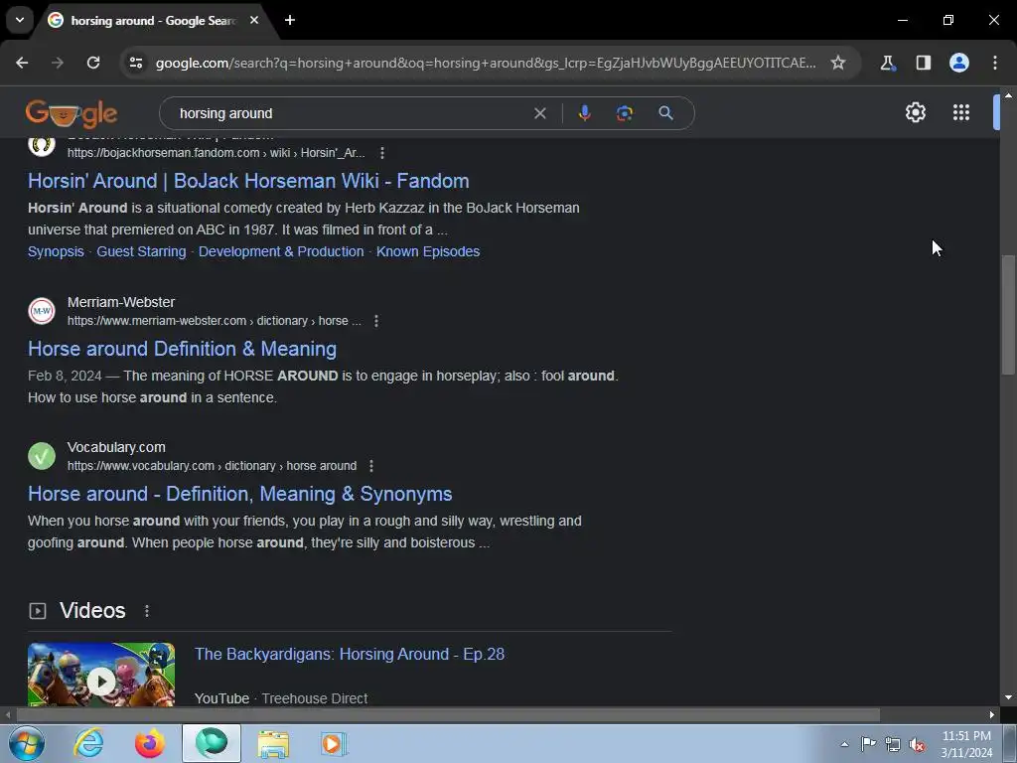The height and width of the screenshot is (763, 1017).
Task: Open the Chrome three-dot menu
Action: coord(995,63)
